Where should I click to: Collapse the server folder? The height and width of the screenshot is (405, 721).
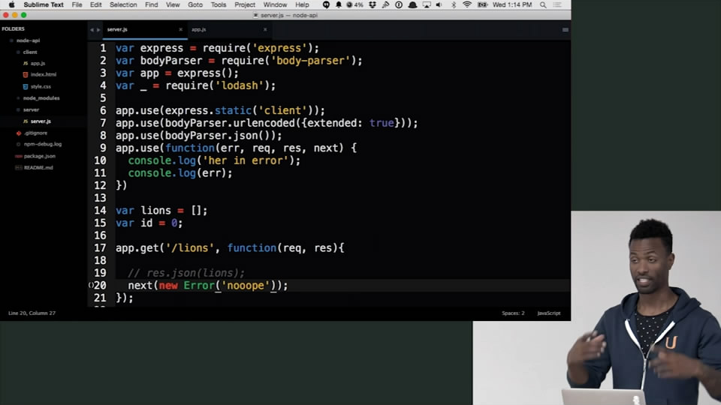pyautogui.click(x=18, y=109)
